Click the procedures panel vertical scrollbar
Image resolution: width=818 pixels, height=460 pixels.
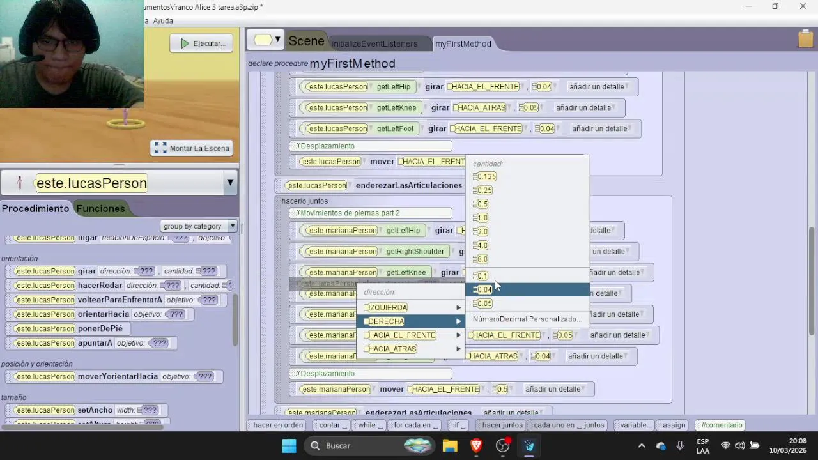click(x=235, y=320)
